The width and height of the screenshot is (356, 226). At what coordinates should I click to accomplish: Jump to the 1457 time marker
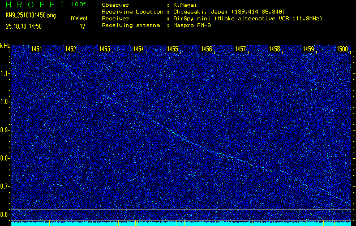[241, 49]
